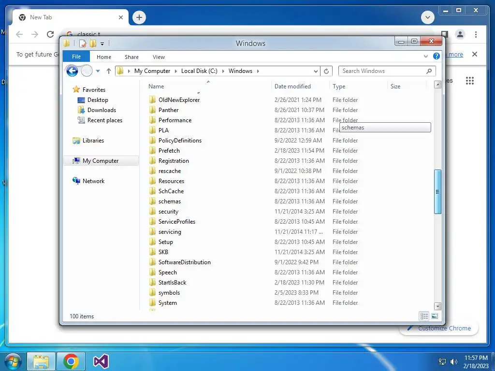Open Explorer help question mark icon

click(x=437, y=56)
